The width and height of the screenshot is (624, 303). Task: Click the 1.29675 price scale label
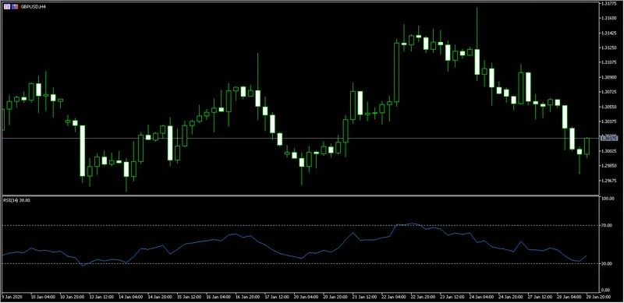(611, 181)
